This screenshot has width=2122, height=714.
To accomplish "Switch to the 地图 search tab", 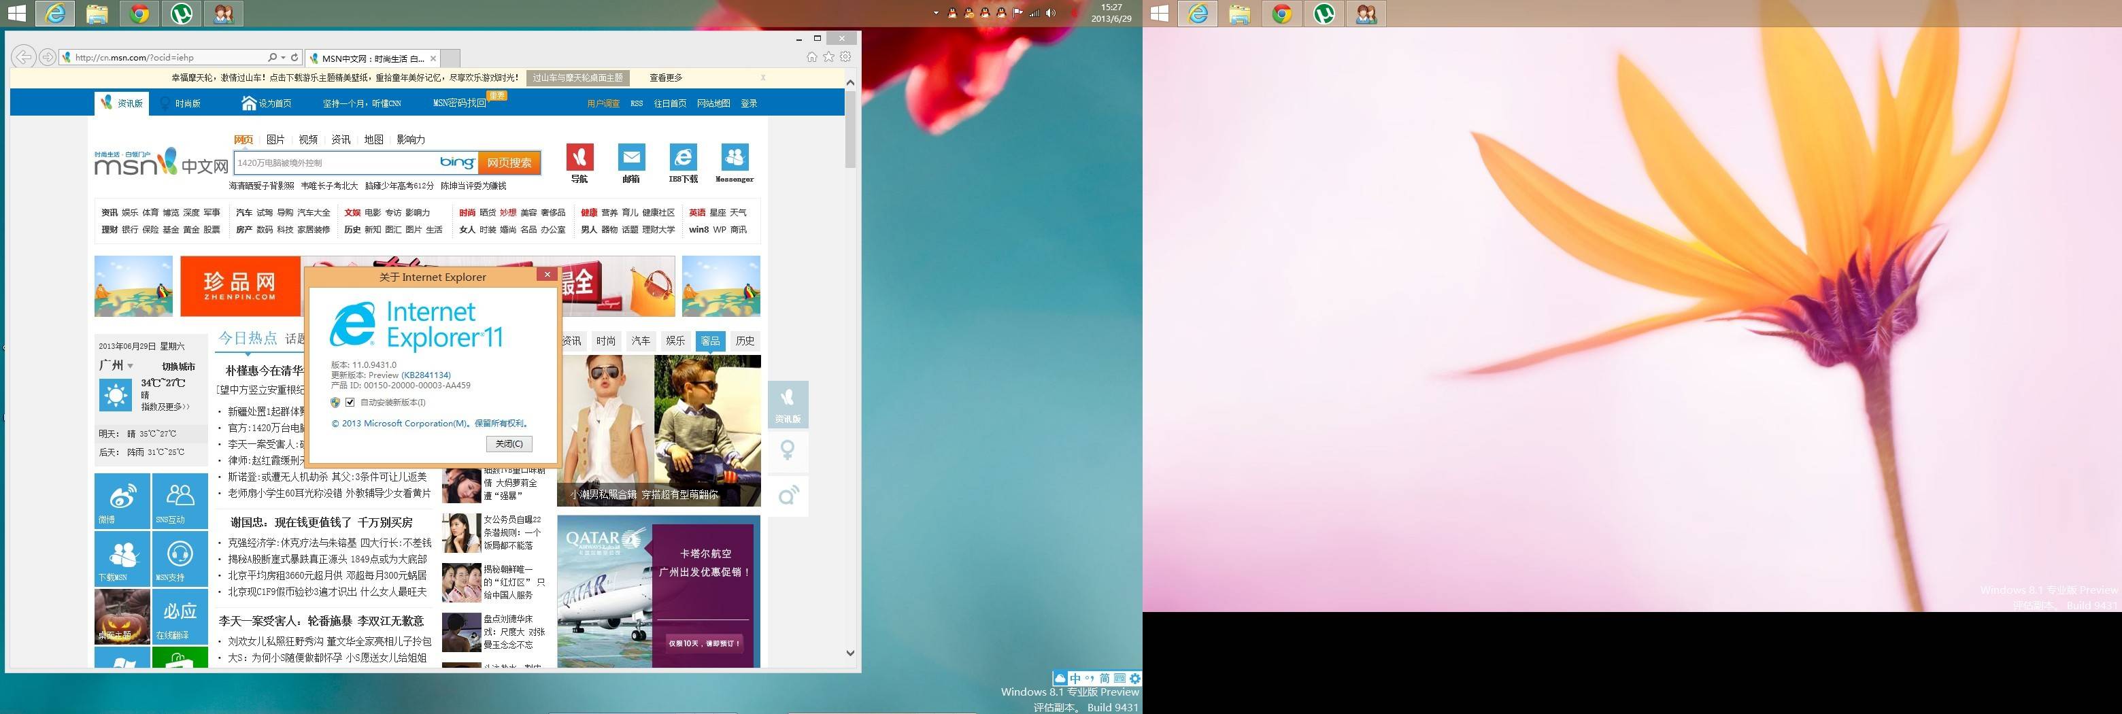I will click(x=374, y=139).
